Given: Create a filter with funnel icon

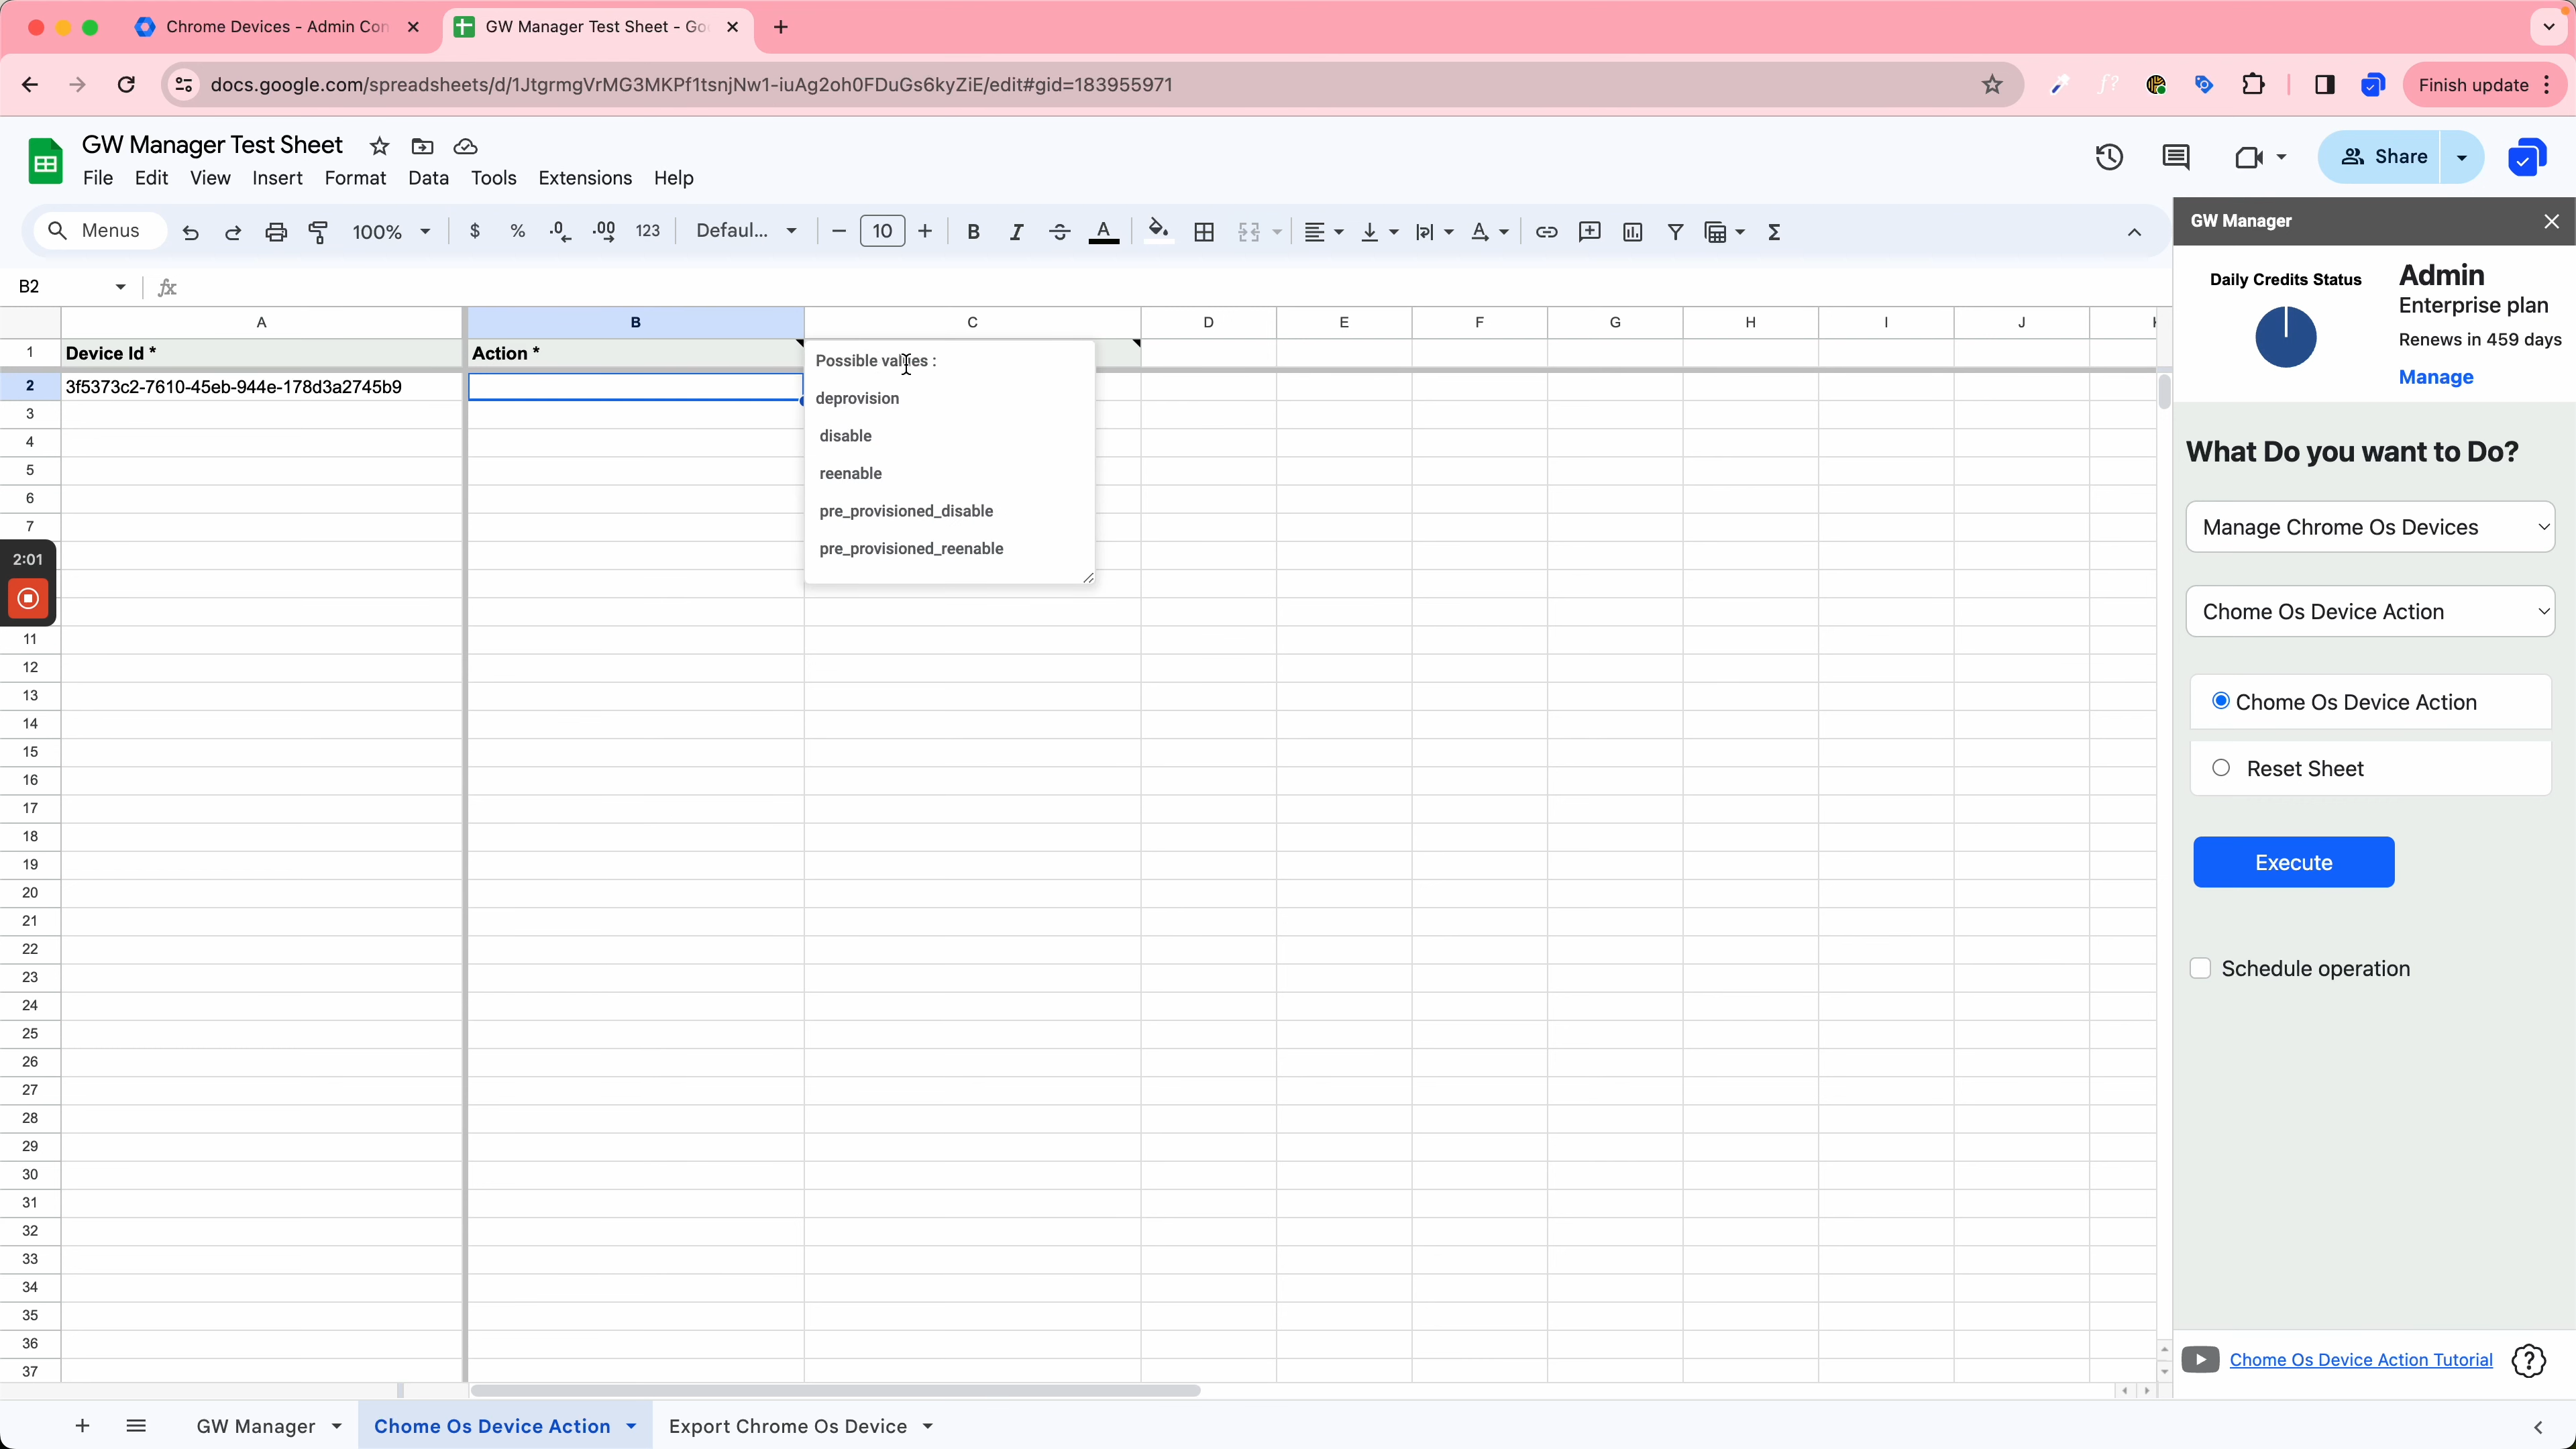Looking at the screenshot, I should click(x=1675, y=232).
